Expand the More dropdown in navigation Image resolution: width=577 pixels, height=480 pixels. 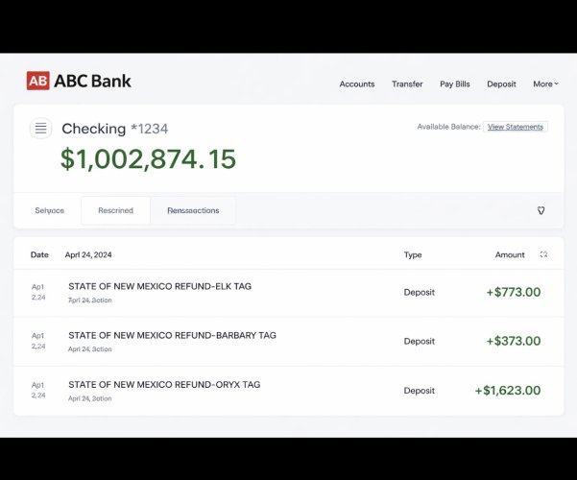click(544, 84)
